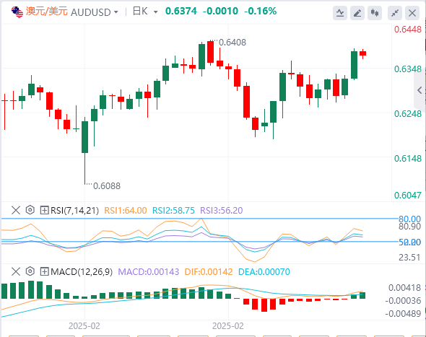Click price axis label 0.6248
The image size is (426, 337).
click(x=408, y=113)
